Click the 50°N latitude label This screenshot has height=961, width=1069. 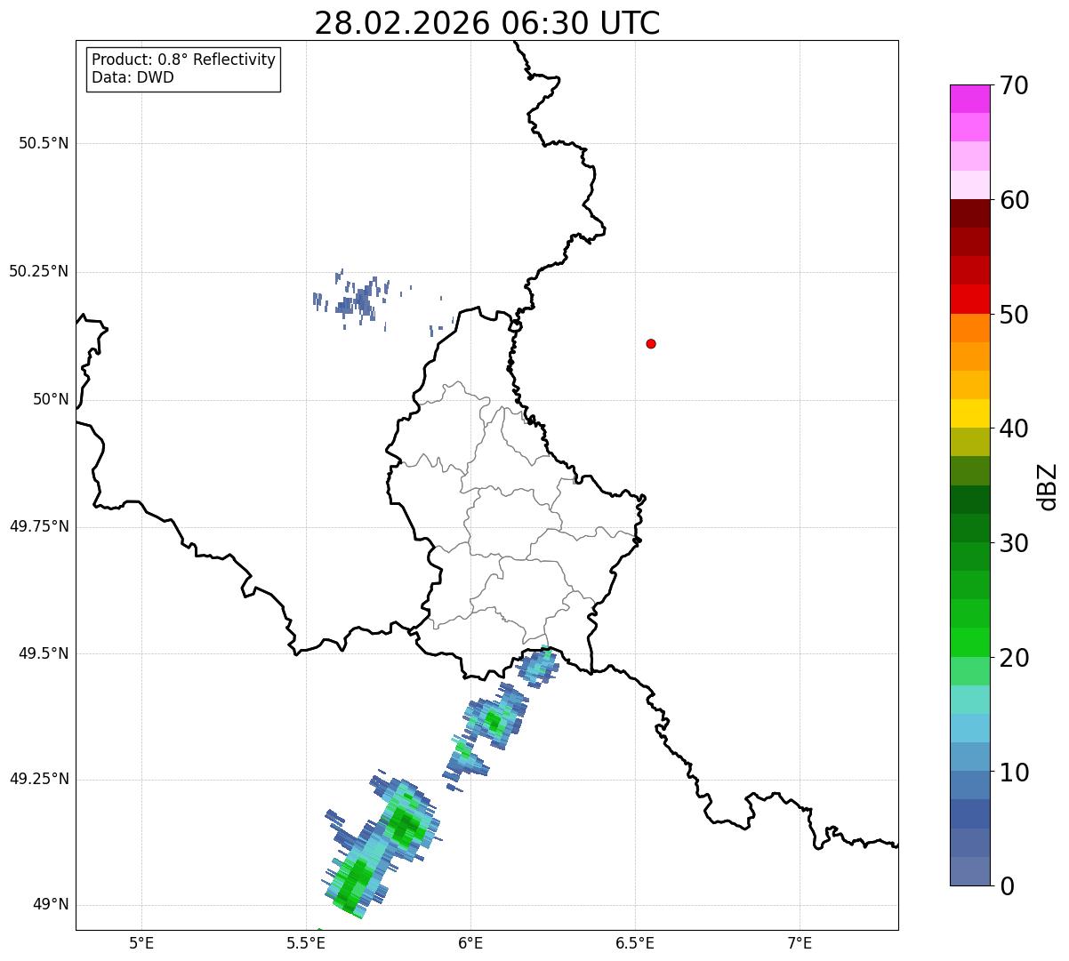[x=51, y=399]
